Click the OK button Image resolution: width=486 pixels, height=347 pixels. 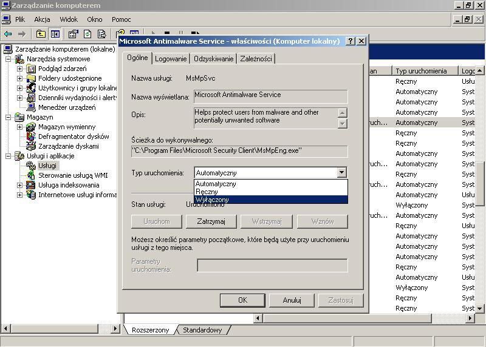[x=242, y=300]
